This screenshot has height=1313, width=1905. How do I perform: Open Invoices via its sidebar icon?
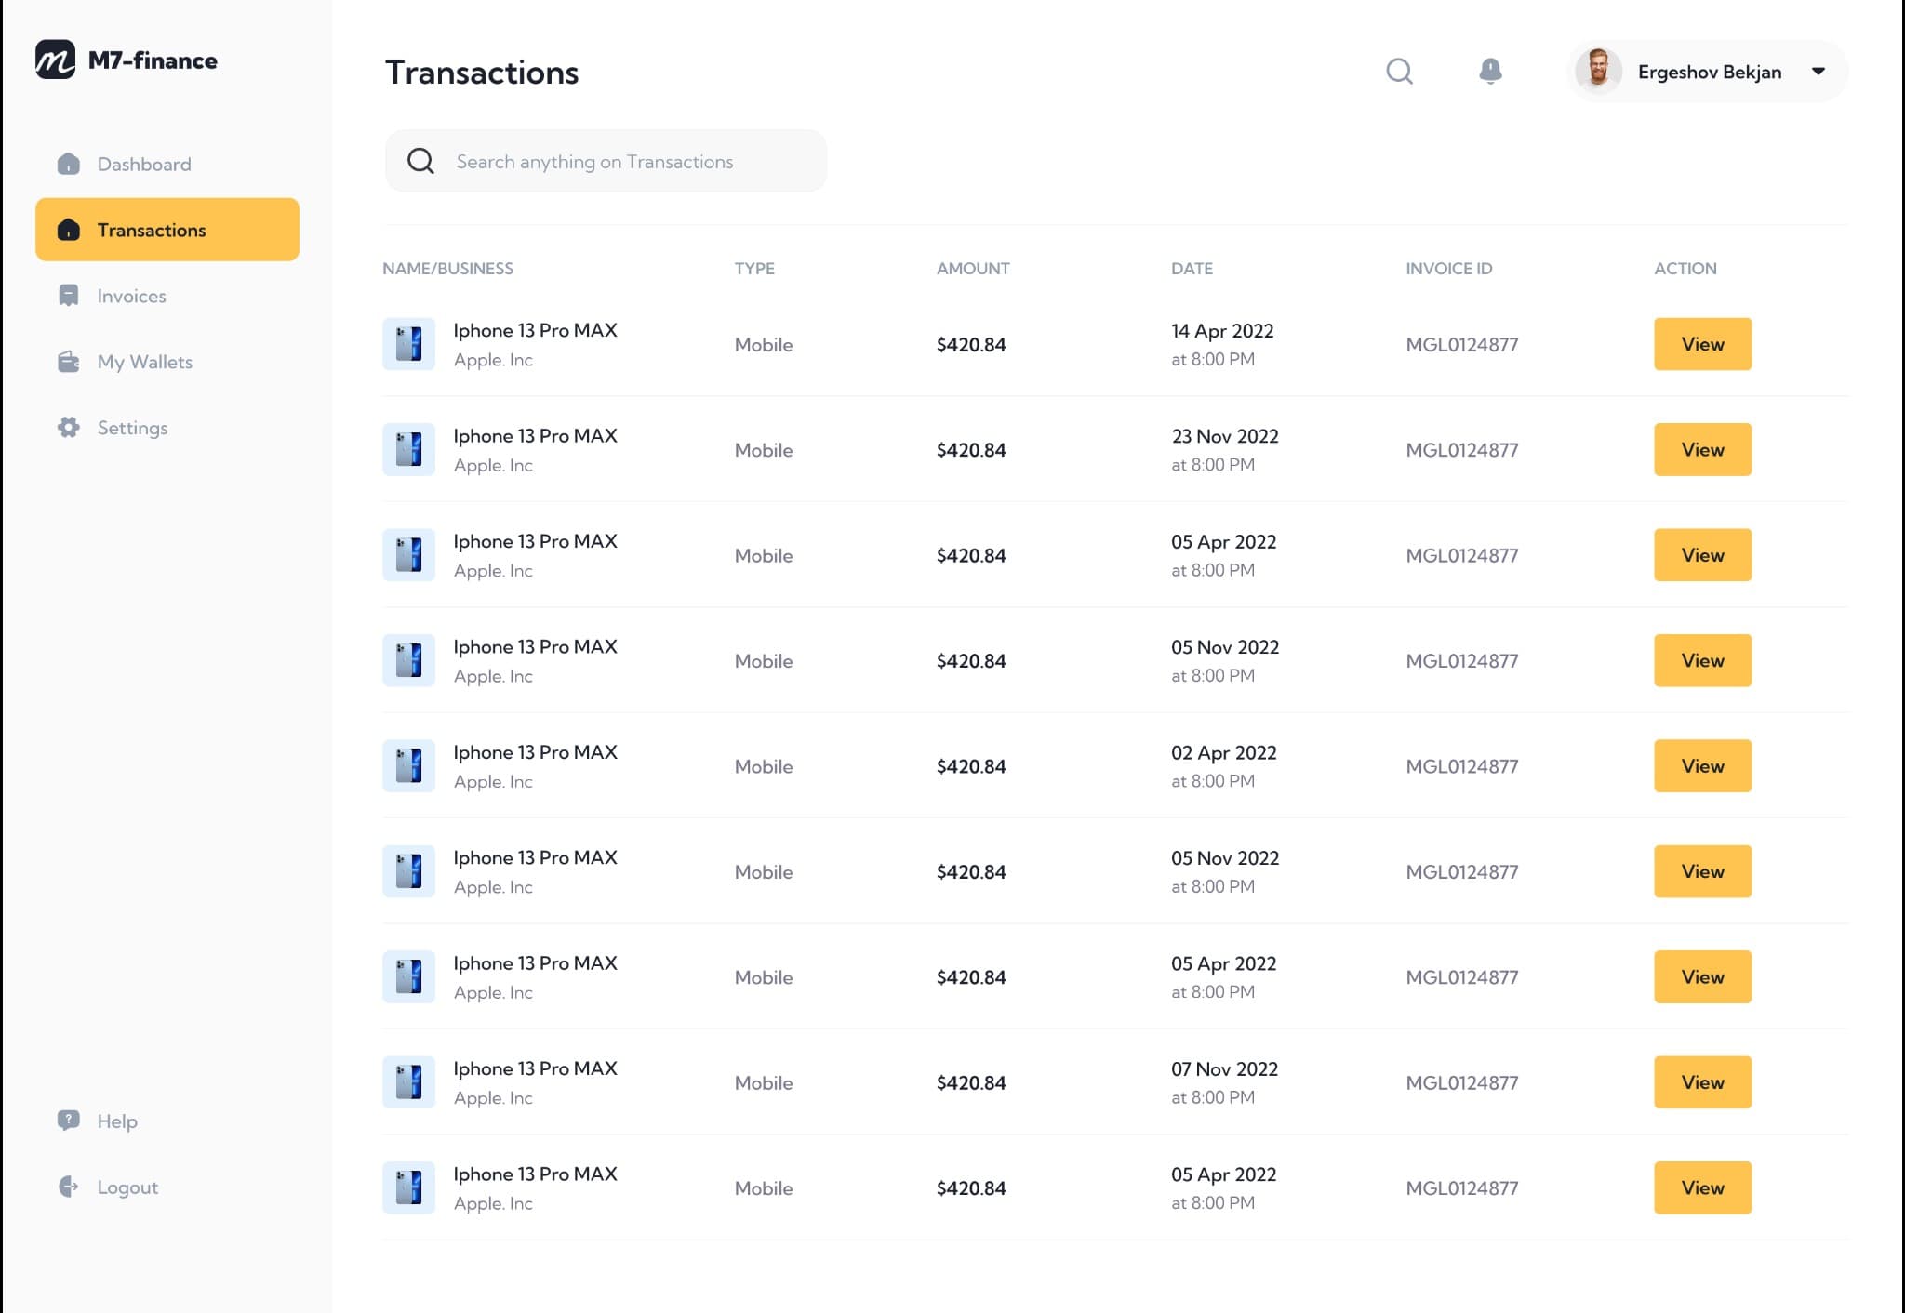pos(68,295)
